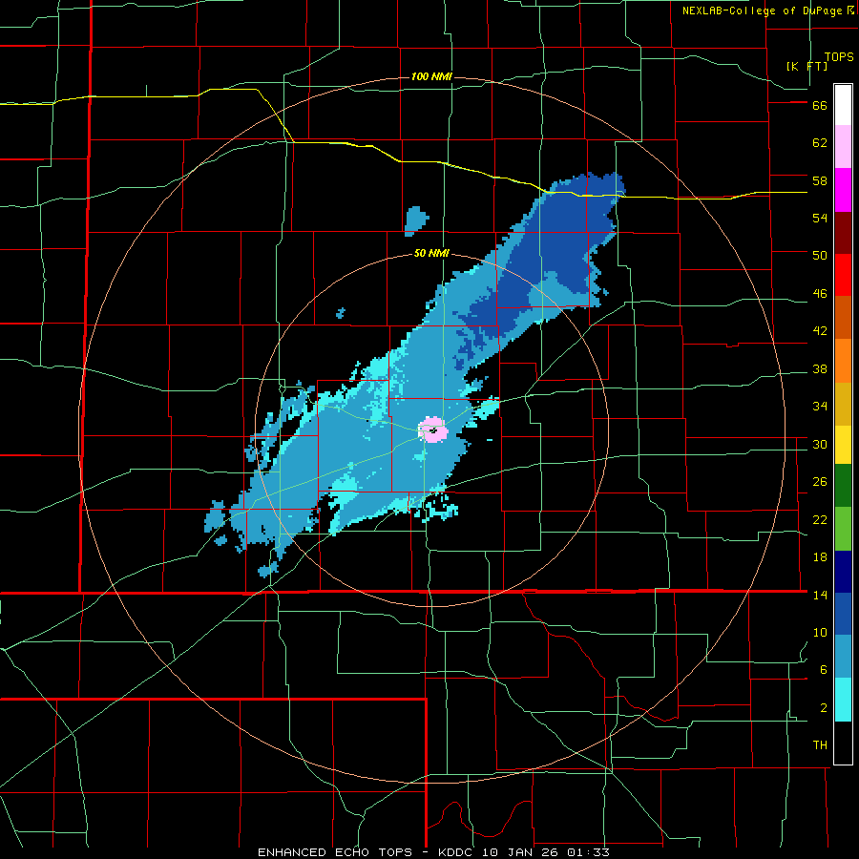The width and height of the screenshot is (859, 859).
Task: Click the pink radar site circle
Action: 432,429
